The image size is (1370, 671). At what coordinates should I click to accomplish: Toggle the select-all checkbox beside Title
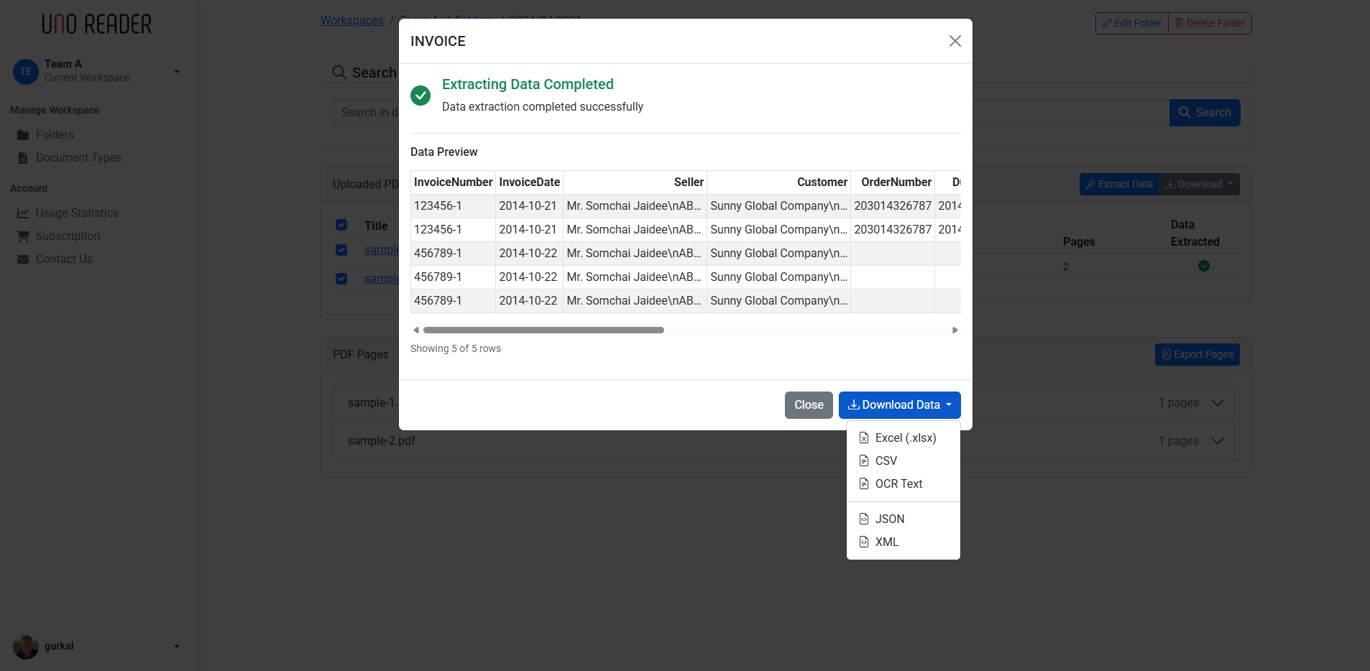coord(341,225)
